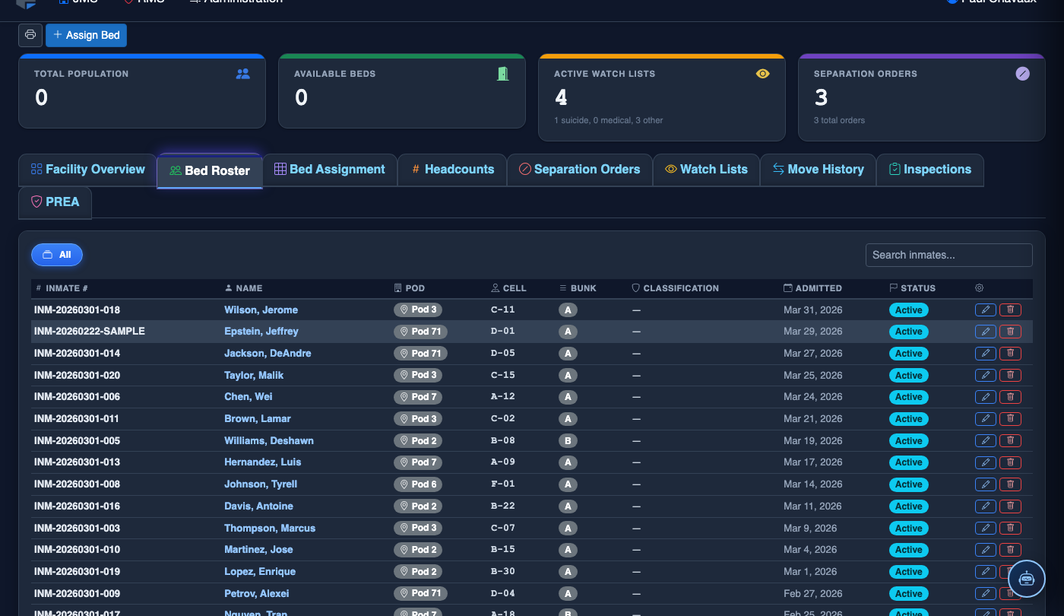Click trash icon for Johnson, Tyrell row

[x=1010, y=484]
